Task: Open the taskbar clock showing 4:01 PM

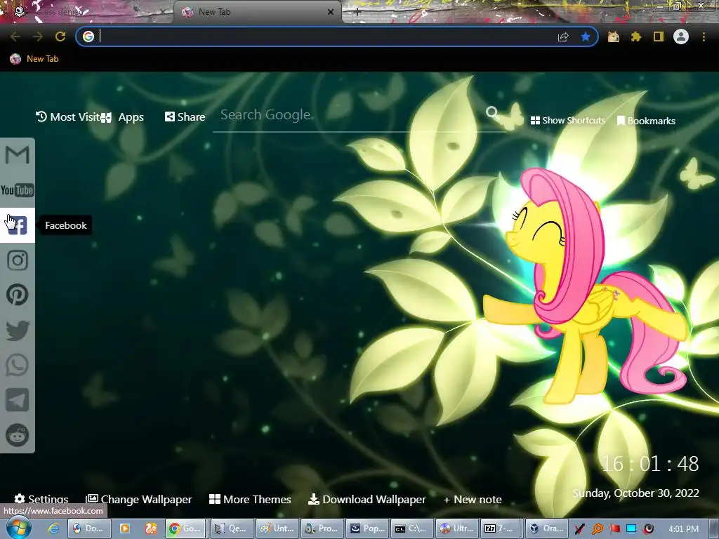Action: tap(683, 529)
